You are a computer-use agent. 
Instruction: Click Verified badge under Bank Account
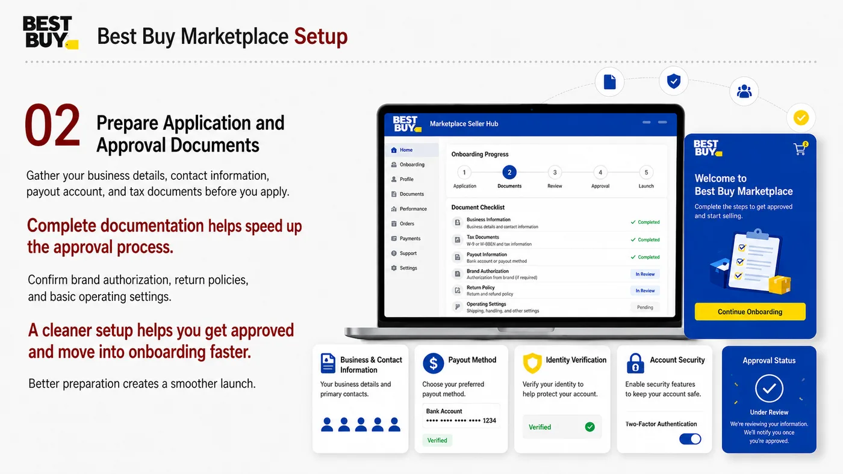437,440
